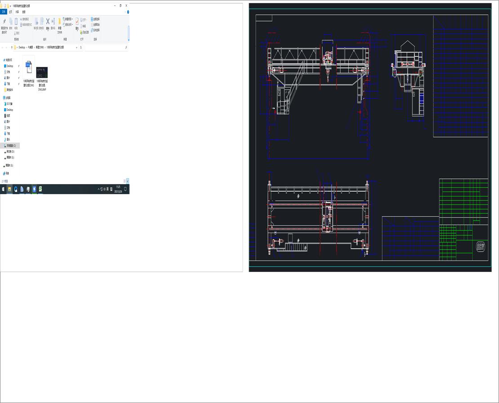
Task: Click the Rename icon in ribbon
Action: click(53, 22)
